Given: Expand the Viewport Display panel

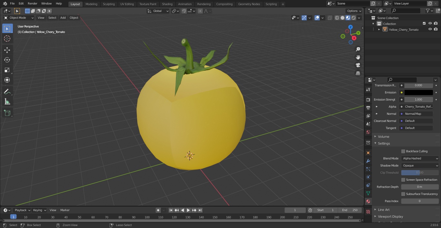Looking at the screenshot, I should tap(390, 217).
